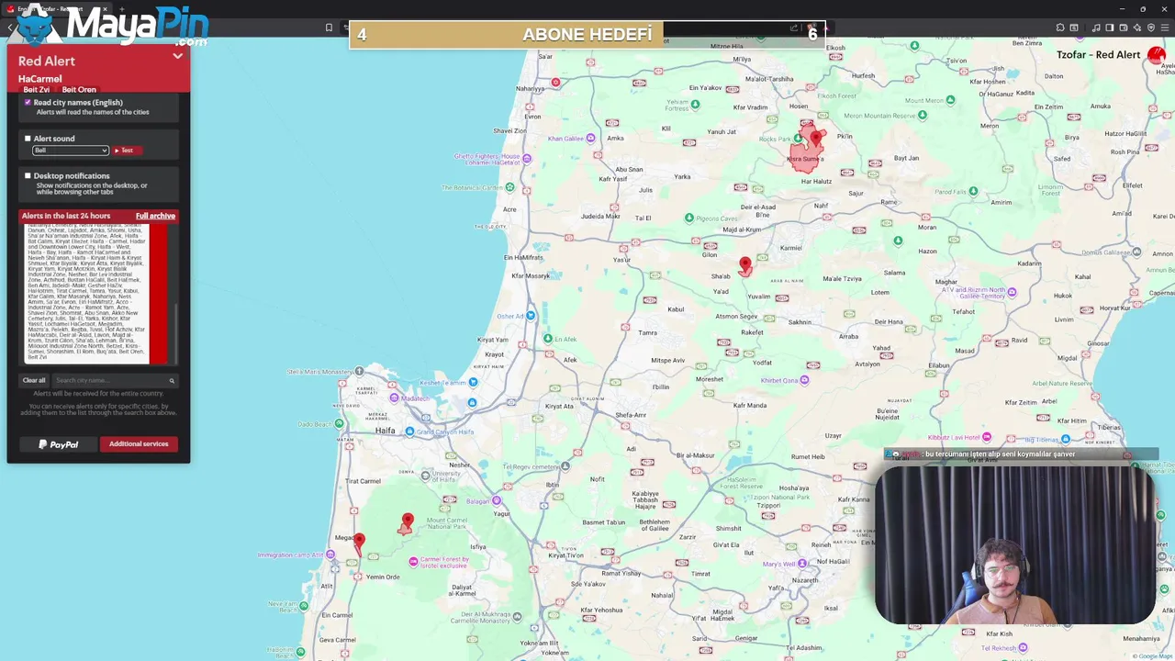Screen dimensions: 1175x661
Task: Click the Ein Afek park marker
Action: (548, 339)
